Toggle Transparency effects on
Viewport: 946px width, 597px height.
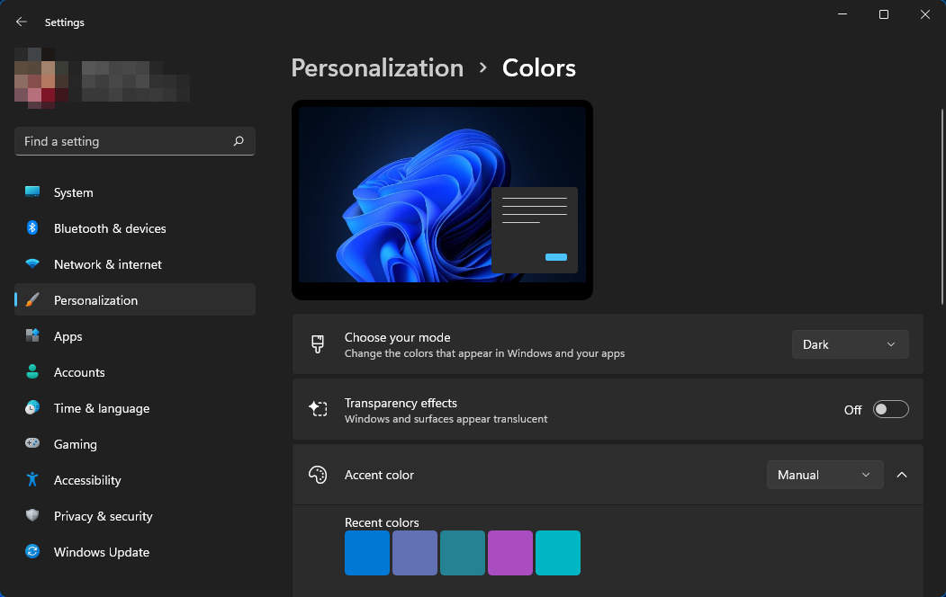click(x=890, y=409)
